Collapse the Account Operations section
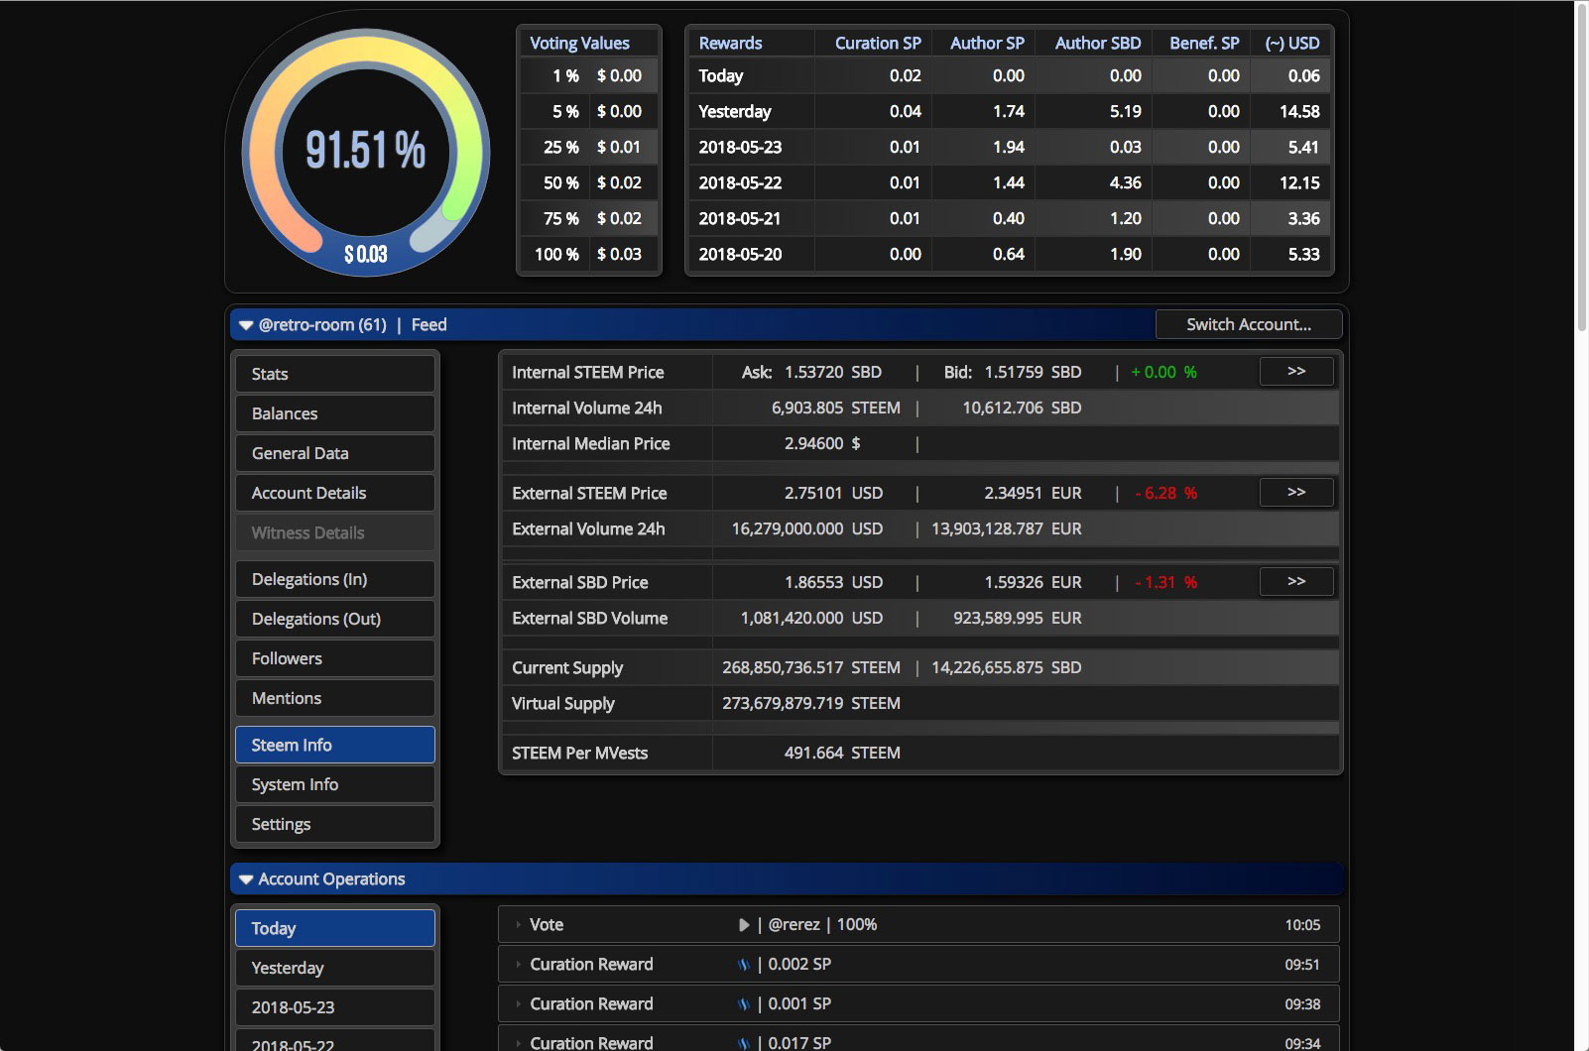1589x1051 pixels. [246, 879]
